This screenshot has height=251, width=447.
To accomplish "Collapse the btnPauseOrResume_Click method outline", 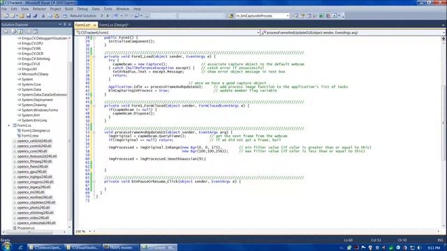I will (x=94, y=181).
